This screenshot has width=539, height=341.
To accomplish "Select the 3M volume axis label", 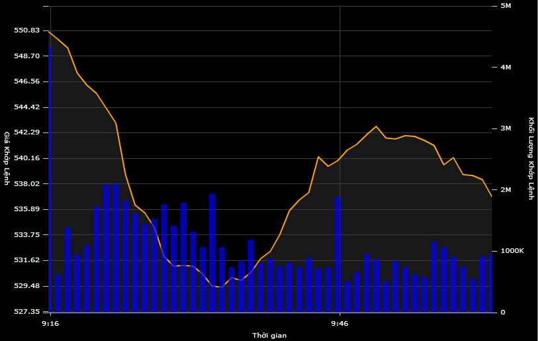I will coord(506,128).
